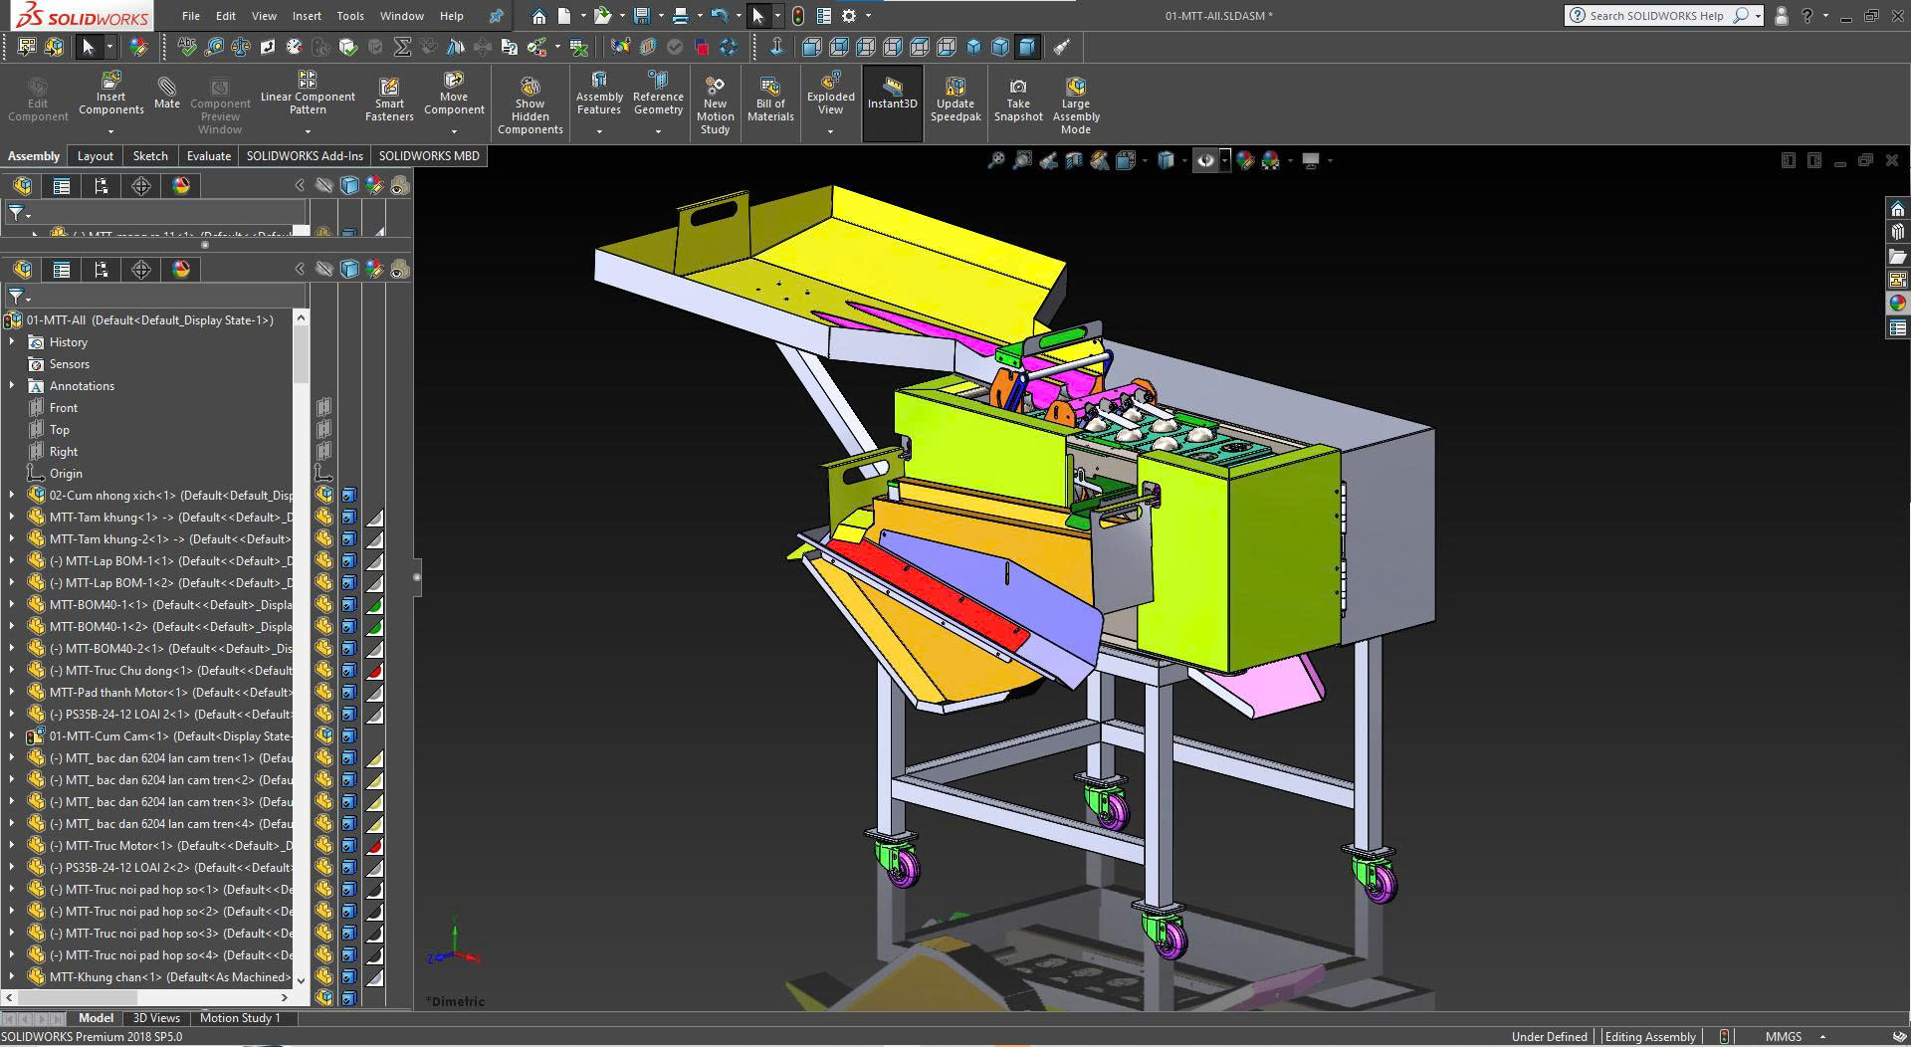This screenshot has height=1047, width=1911.
Task: Switch to the Sketch tab
Action: [x=150, y=156]
